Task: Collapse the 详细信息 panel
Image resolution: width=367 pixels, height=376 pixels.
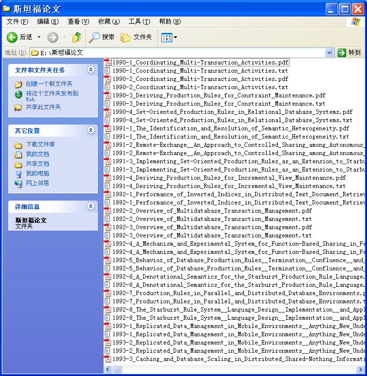Action: pyautogui.click(x=91, y=206)
